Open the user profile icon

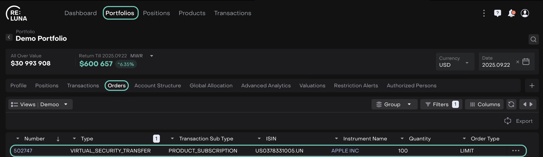pos(525,13)
